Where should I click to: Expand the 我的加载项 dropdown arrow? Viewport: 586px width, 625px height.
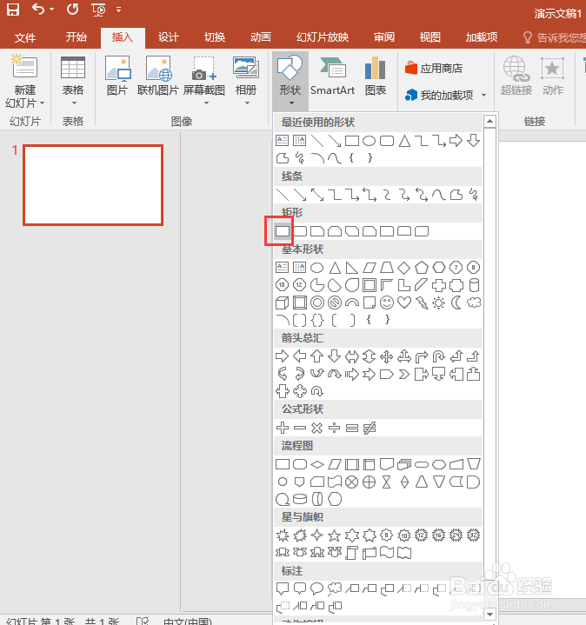pyautogui.click(x=484, y=96)
